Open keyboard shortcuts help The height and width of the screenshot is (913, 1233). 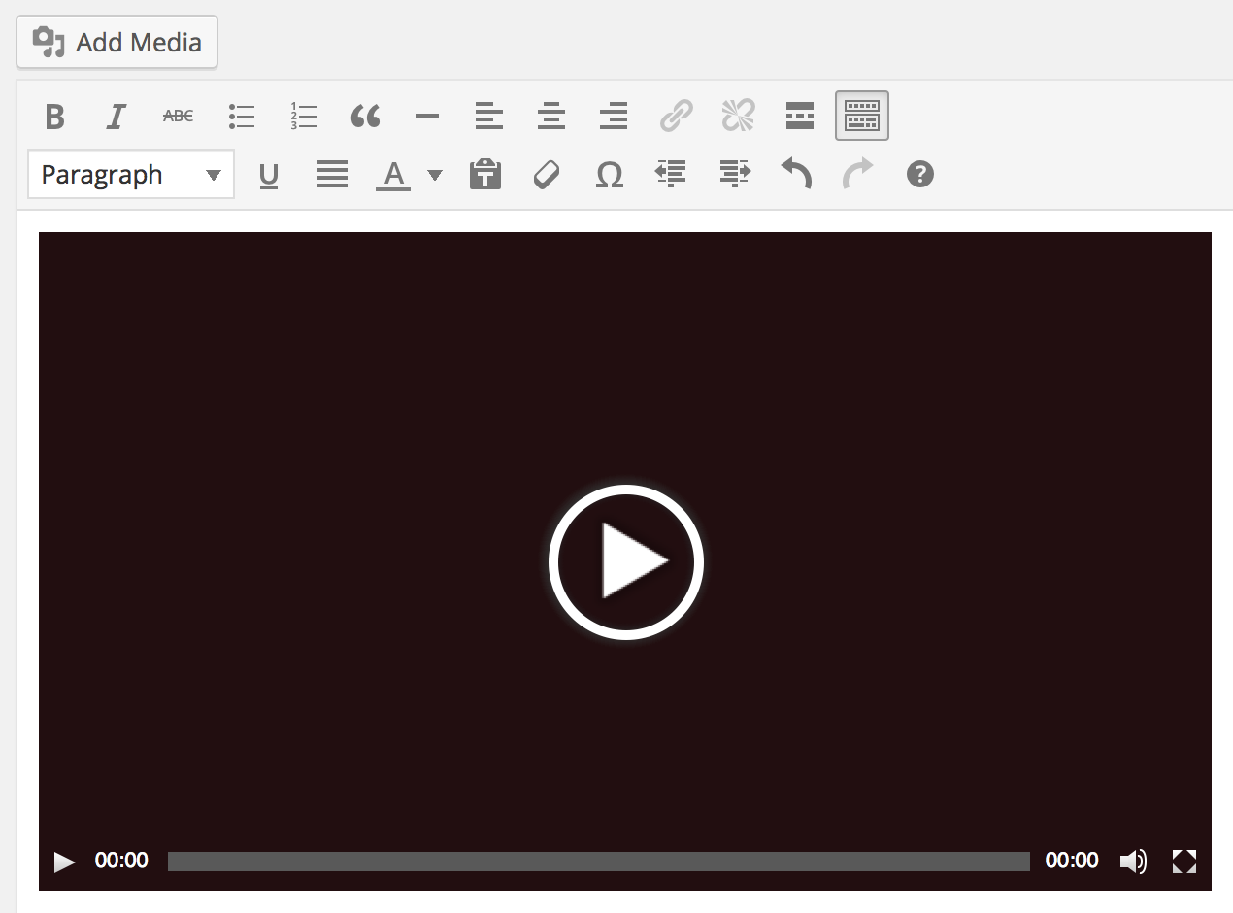pos(920,175)
